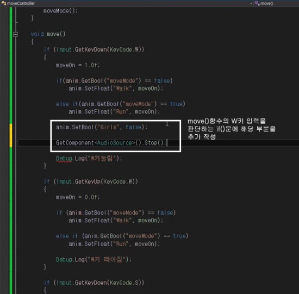Click the move() method icon

(x=257, y=3)
